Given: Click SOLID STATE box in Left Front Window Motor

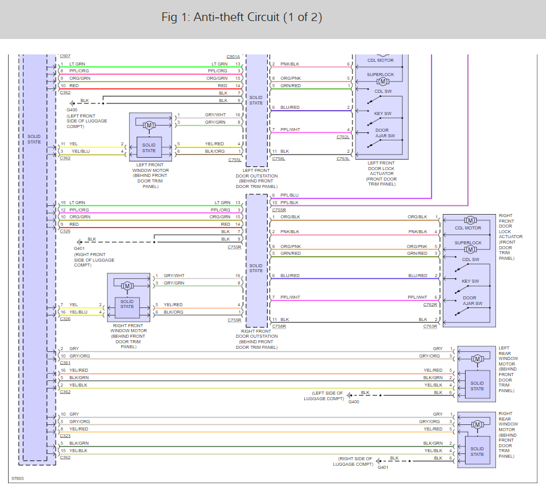Looking at the screenshot, I should [x=148, y=148].
